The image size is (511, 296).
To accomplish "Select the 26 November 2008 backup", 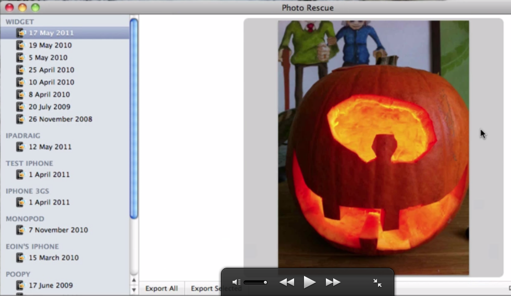I will (60, 119).
